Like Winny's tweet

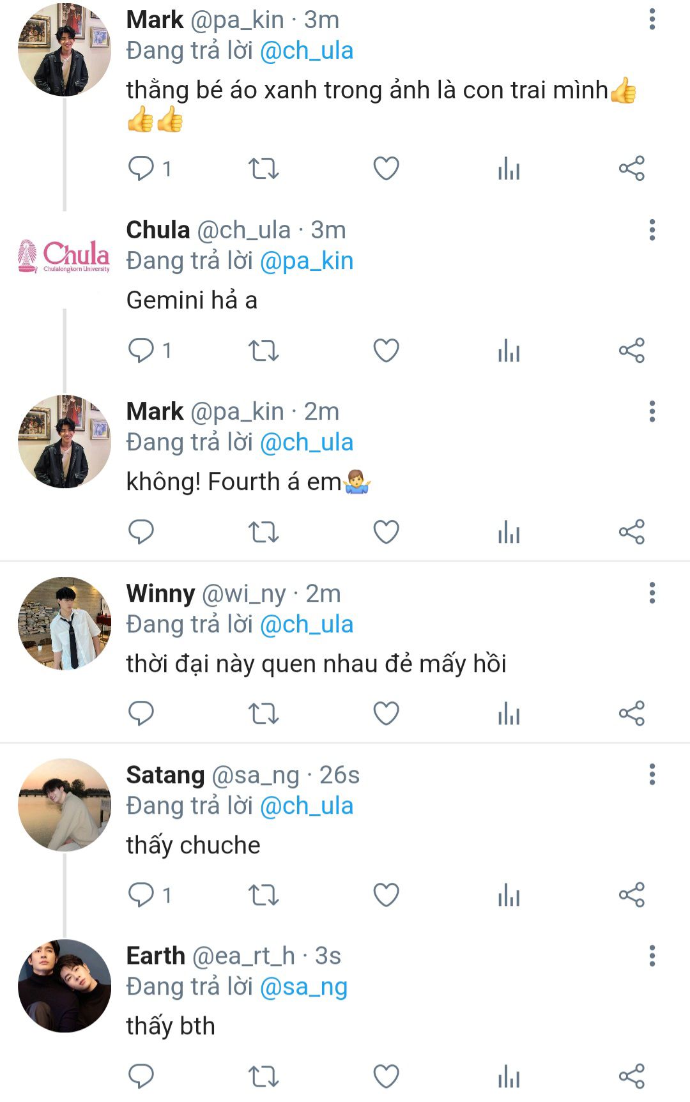[x=386, y=714]
